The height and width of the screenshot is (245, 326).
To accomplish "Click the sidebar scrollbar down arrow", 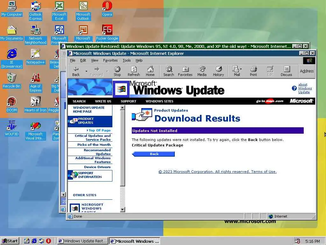I will 123,210.
